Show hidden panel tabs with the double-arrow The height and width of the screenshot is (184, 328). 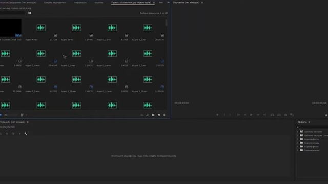point(169,3)
